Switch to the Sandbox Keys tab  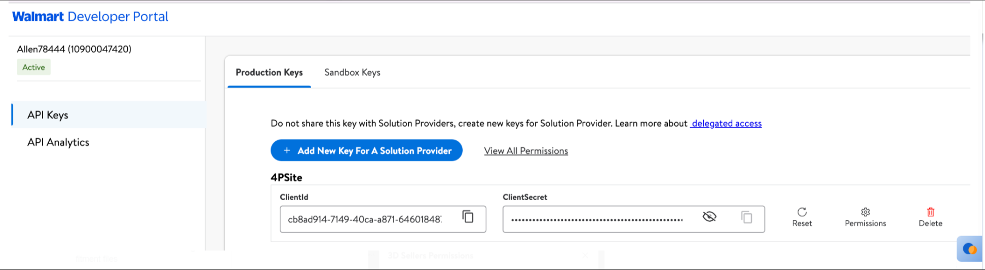tap(352, 72)
